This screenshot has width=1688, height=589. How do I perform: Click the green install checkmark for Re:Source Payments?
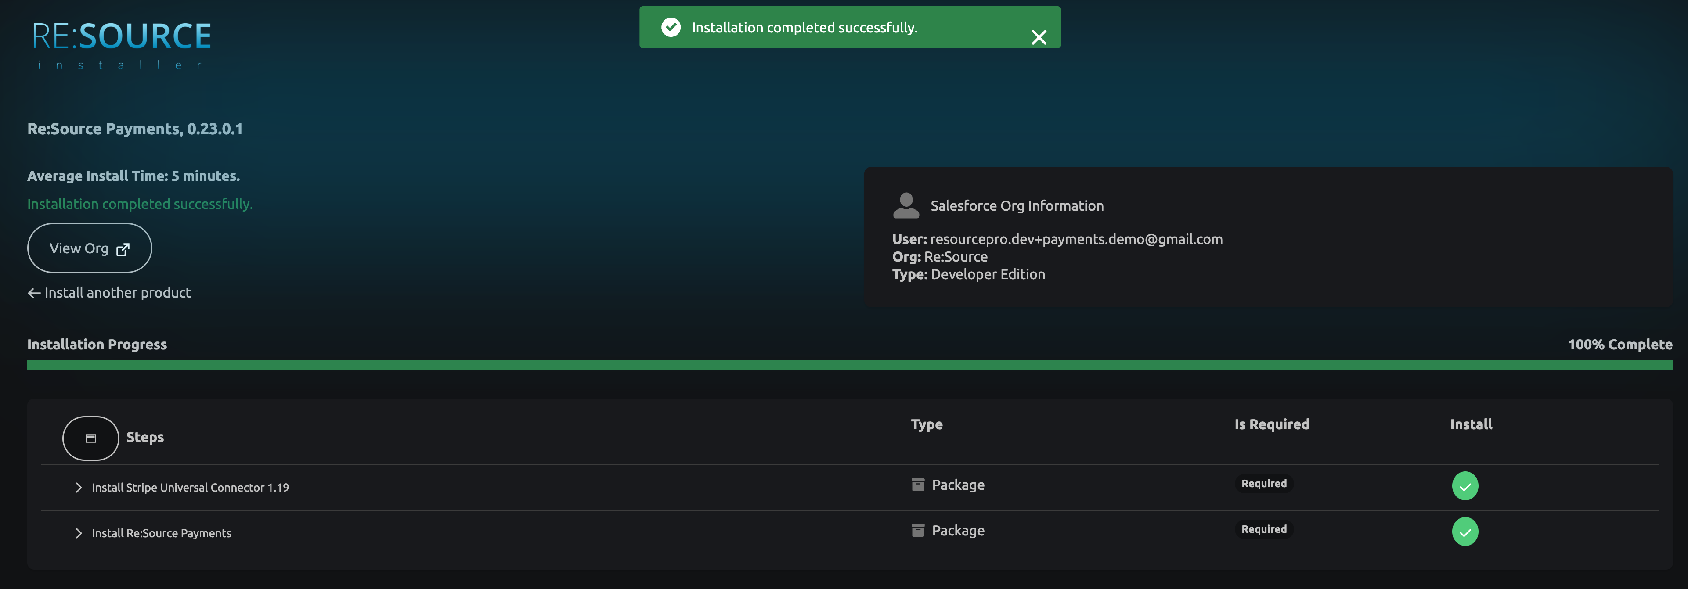[x=1465, y=532]
